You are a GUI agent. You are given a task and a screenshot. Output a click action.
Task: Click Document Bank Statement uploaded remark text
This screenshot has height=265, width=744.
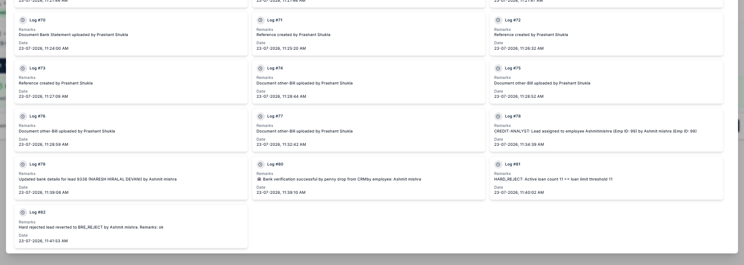pos(73,35)
